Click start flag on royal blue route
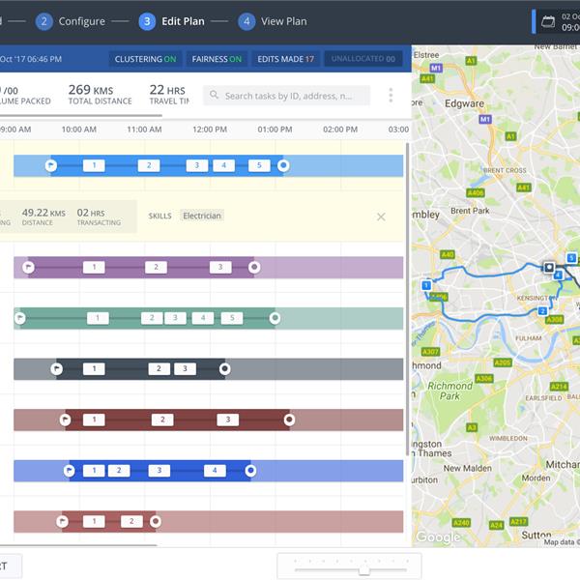580x580 pixels. 69,471
